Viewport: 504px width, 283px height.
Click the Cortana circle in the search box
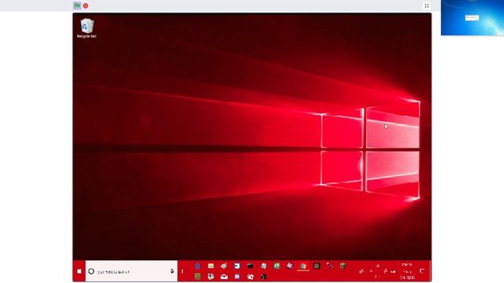(91, 271)
